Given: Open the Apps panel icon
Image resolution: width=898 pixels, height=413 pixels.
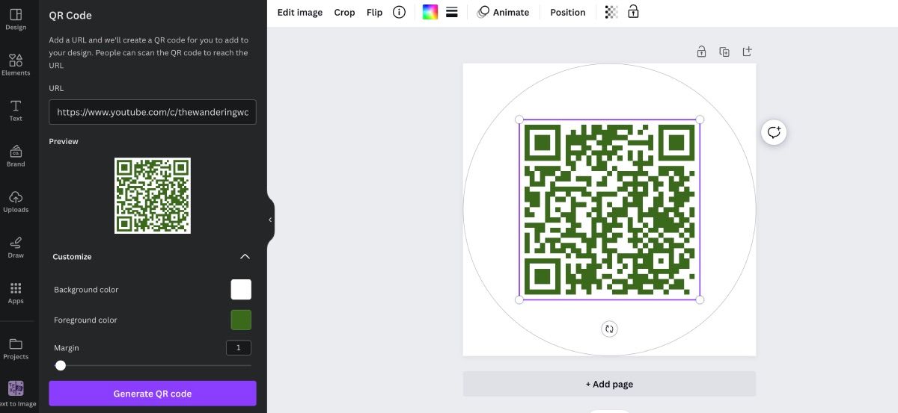Looking at the screenshot, I should (x=16, y=292).
